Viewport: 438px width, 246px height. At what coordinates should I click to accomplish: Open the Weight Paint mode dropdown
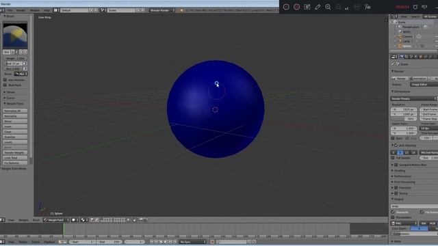point(56,220)
